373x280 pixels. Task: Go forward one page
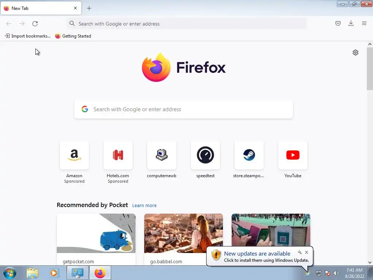pyautogui.click(x=22, y=24)
